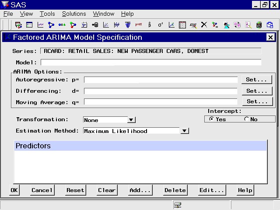Open the View menu
Viewport: 280px width, 210px height.
(26, 14)
